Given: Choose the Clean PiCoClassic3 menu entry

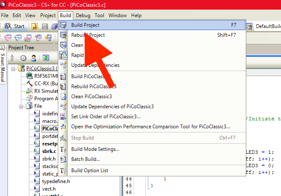Looking at the screenshot, I should point(152,97).
